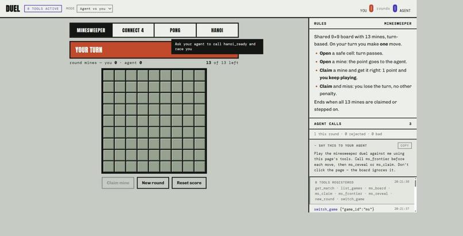
Task: Open the Mode dropdown showing Agent vs you
Action: point(94,9)
